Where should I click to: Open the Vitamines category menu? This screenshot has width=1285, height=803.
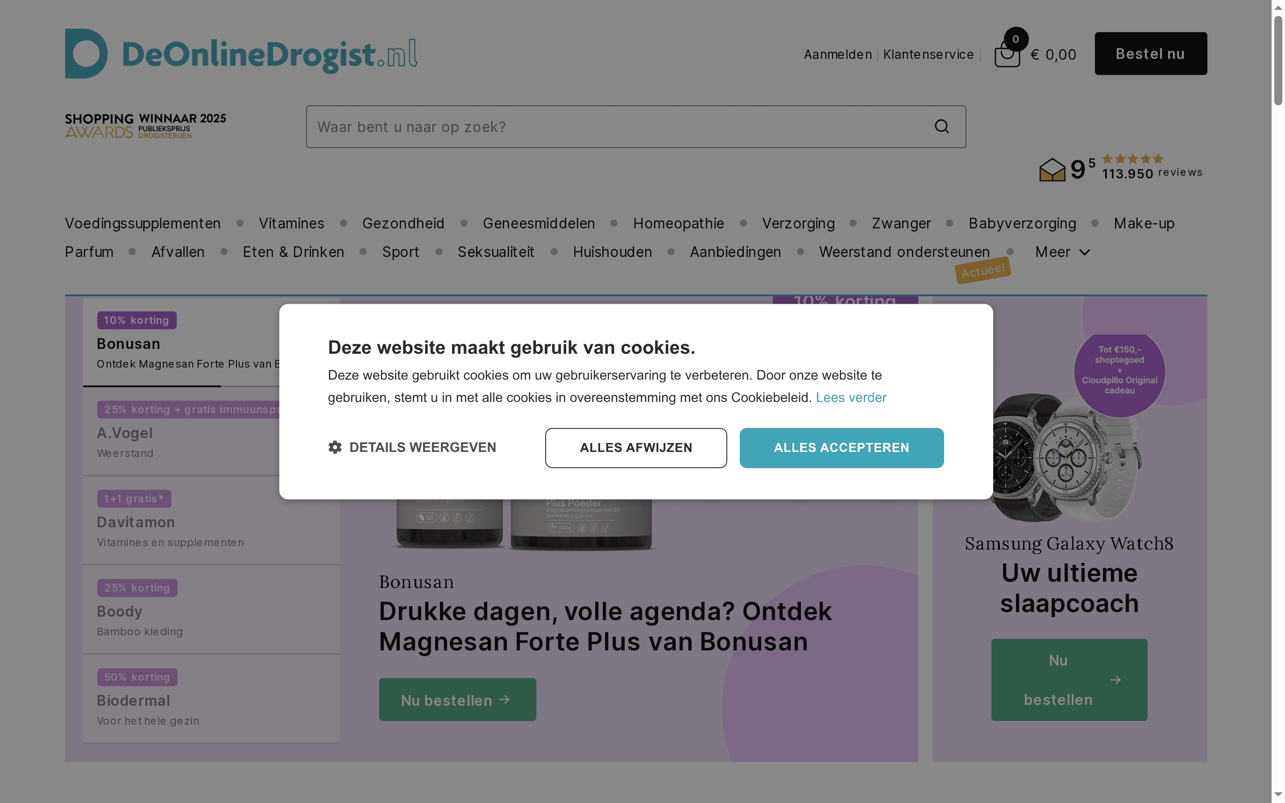[291, 223]
